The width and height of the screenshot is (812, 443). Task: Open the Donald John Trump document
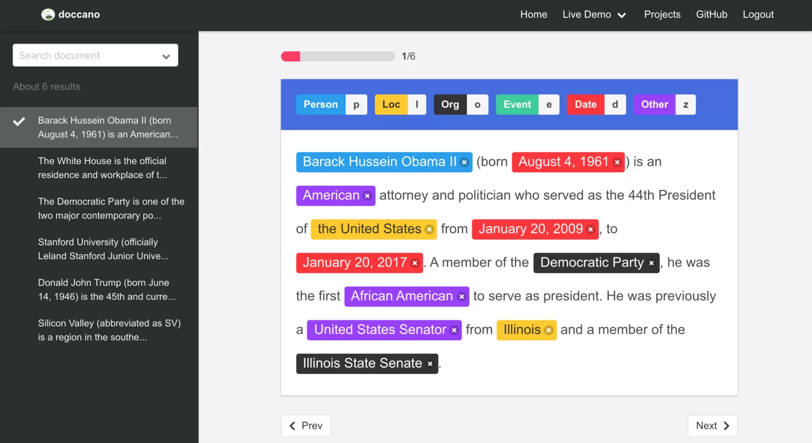pyautogui.click(x=99, y=290)
